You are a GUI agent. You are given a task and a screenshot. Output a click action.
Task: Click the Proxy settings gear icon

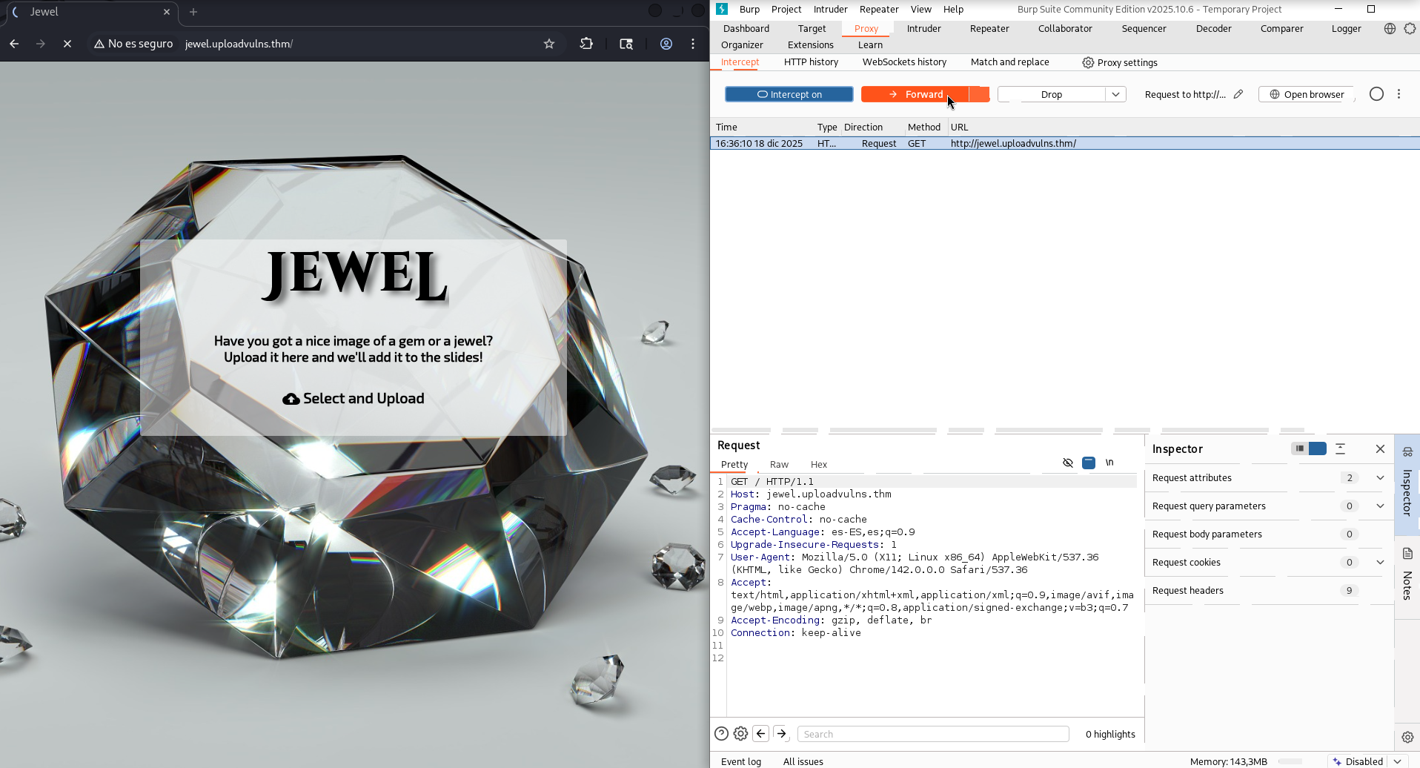pos(1088,62)
